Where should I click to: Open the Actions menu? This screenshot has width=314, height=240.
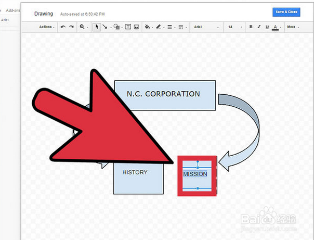pyautogui.click(x=47, y=27)
